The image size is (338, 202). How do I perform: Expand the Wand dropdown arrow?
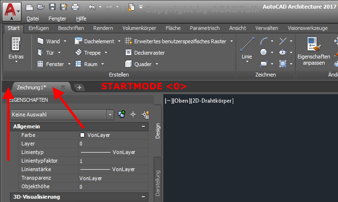point(65,41)
